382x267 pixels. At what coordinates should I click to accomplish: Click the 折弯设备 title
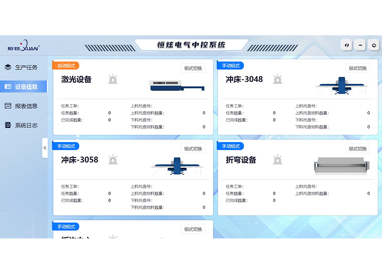point(241,160)
